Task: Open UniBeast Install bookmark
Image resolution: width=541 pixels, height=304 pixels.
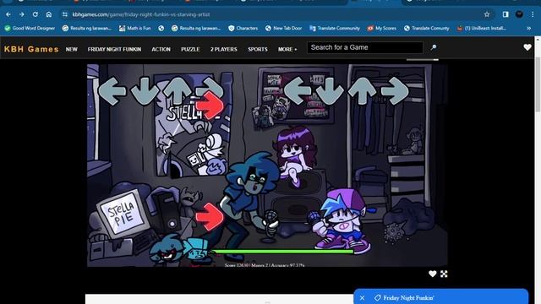Action: coord(482,28)
